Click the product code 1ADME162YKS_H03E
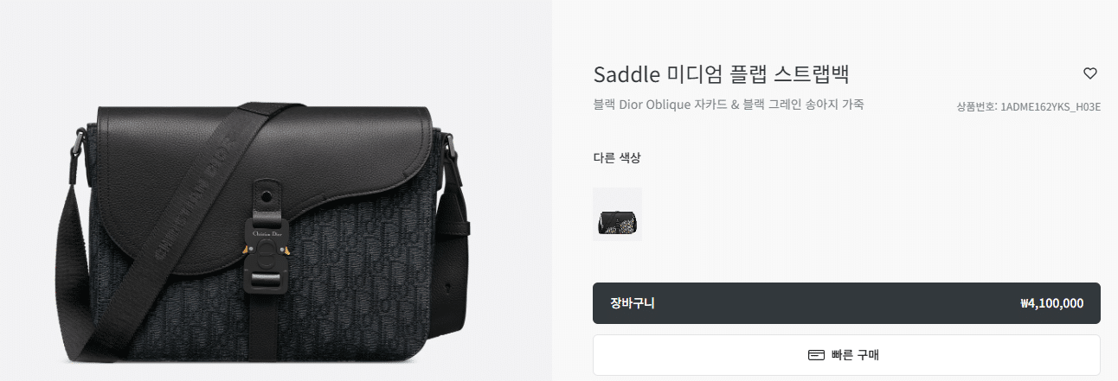This screenshot has height=381, width=1118. tap(1050, 107)
